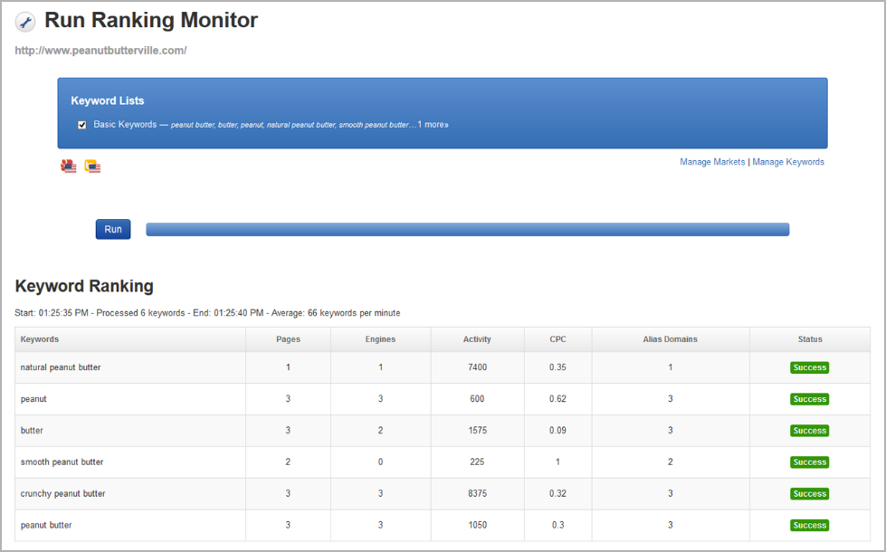Click the Keyword Lists heading
This screenshot has height=552, width=886.
click(x=108, y=100)
